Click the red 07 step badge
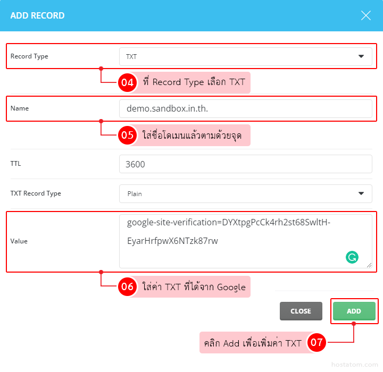The image size is (383, 372). (317, 343)
